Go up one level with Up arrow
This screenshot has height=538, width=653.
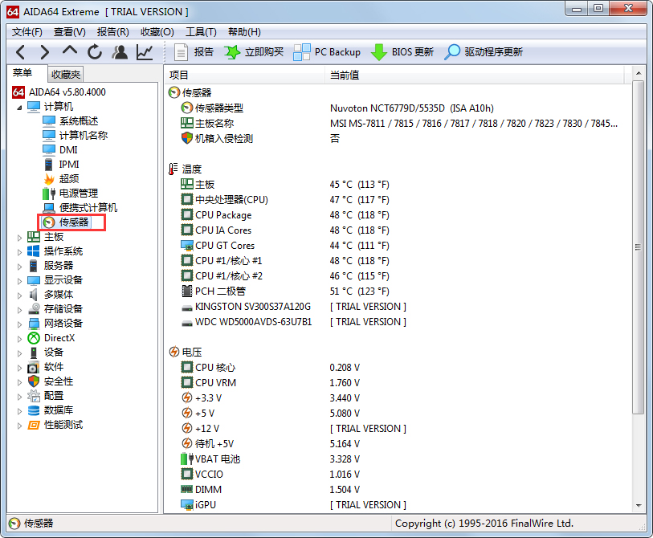(x=70, y=51)
